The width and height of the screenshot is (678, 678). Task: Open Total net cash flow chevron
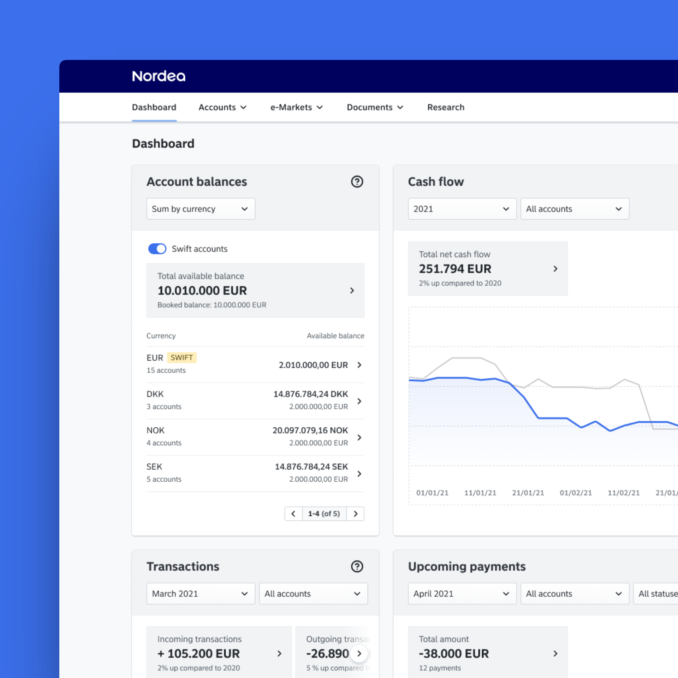coord(555,269)
